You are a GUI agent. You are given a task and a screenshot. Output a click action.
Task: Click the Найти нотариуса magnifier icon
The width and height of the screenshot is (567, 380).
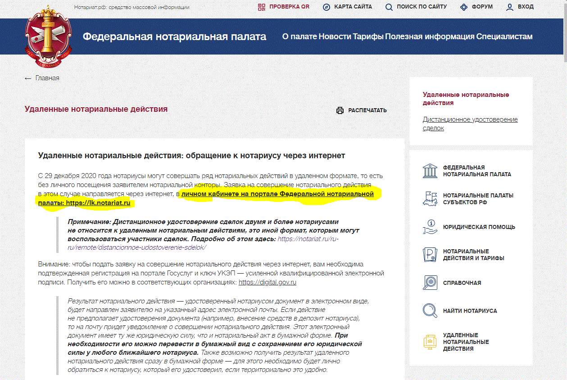click(x=430, y=311)
